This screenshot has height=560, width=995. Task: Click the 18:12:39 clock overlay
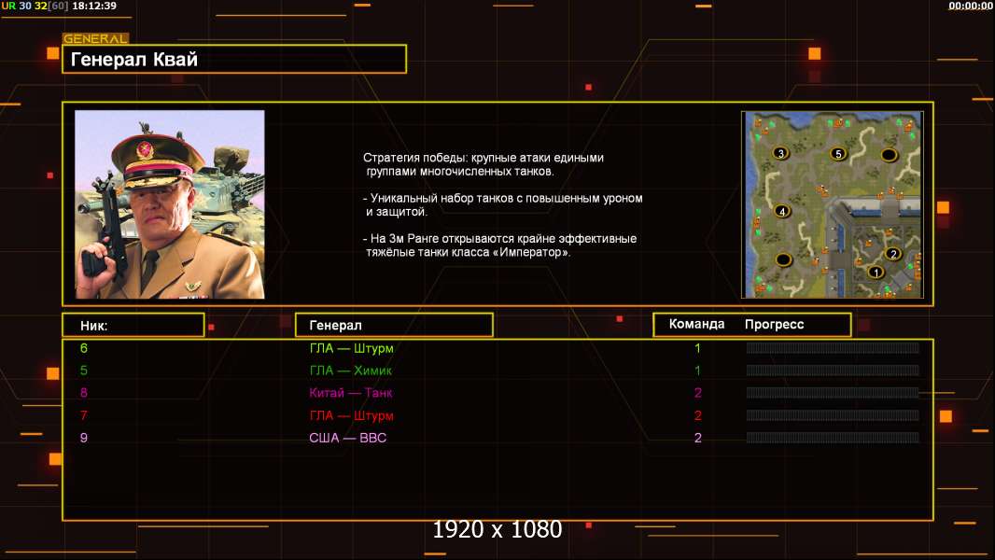click(94, 6)
